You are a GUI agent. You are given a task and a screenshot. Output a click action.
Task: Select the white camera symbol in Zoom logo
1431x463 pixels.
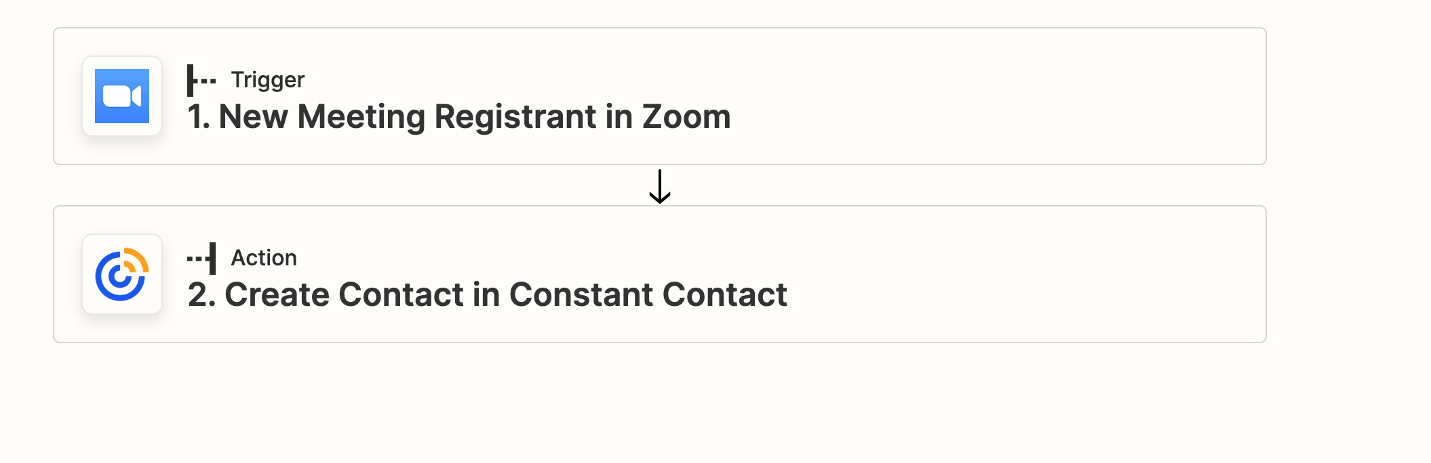pos(122,96)
